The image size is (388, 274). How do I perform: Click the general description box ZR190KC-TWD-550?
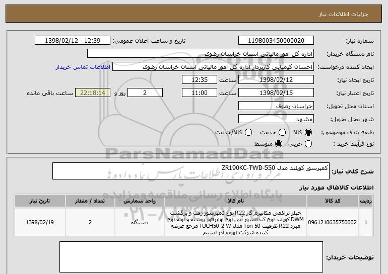[191, 171]
